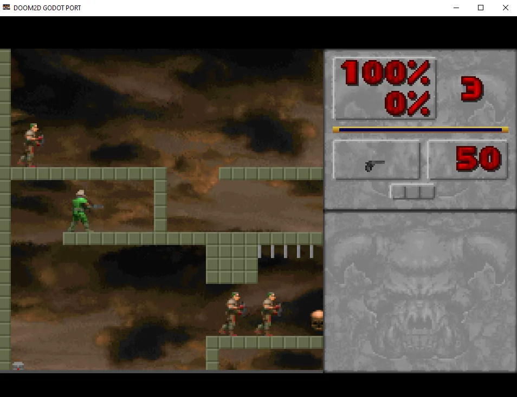This screenshot has width=517, height=397.
Task: Click the 0% armor readout
Action: [407, 104]
